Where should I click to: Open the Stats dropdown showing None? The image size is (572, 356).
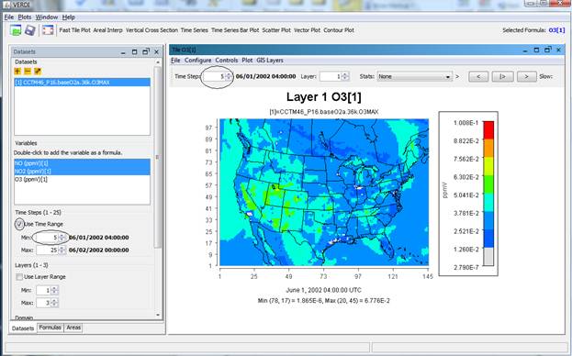click(414, 76)
